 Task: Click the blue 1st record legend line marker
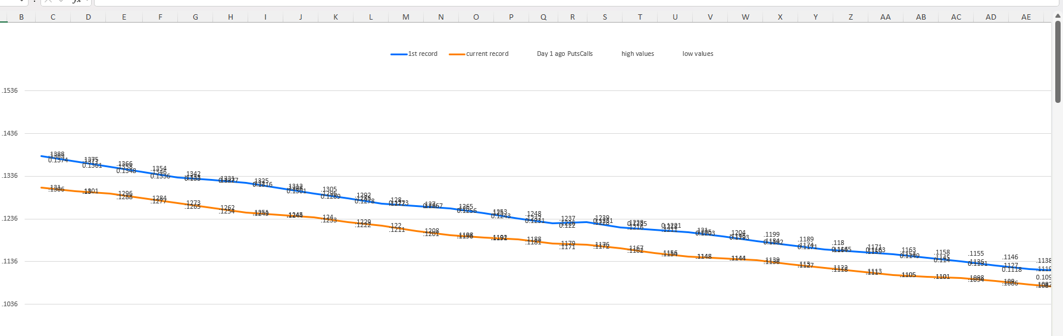[x=399, y=54]
